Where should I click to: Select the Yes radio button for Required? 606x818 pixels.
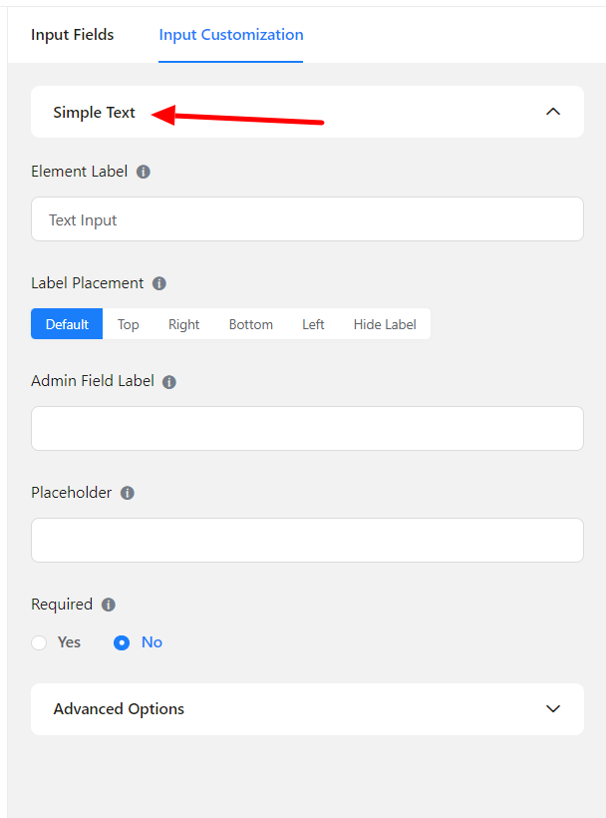tap(40, 642)
